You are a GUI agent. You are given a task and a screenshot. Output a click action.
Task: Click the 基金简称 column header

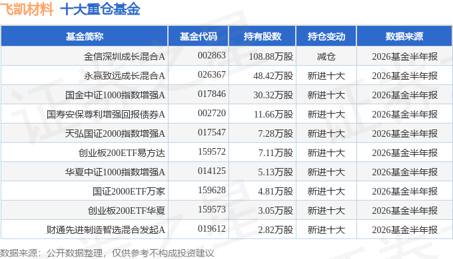[85, 37]
